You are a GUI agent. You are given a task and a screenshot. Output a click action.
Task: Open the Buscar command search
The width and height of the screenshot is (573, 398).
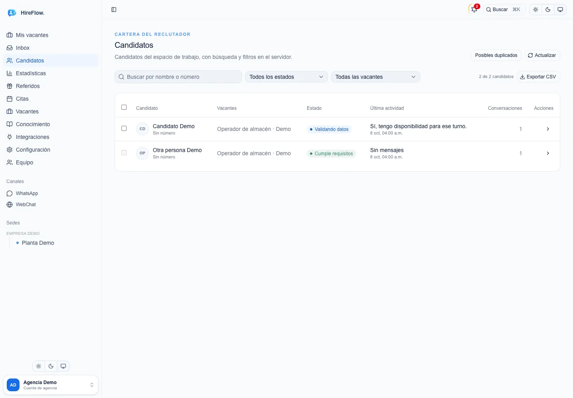coord(505,10)
